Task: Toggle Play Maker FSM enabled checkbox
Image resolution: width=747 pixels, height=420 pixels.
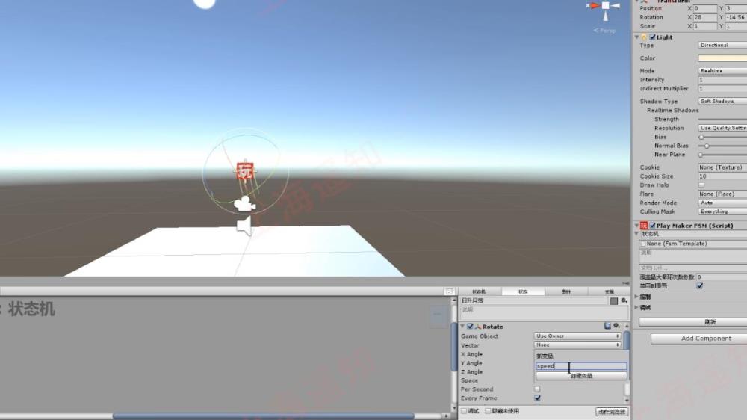Action: [653, 226]
